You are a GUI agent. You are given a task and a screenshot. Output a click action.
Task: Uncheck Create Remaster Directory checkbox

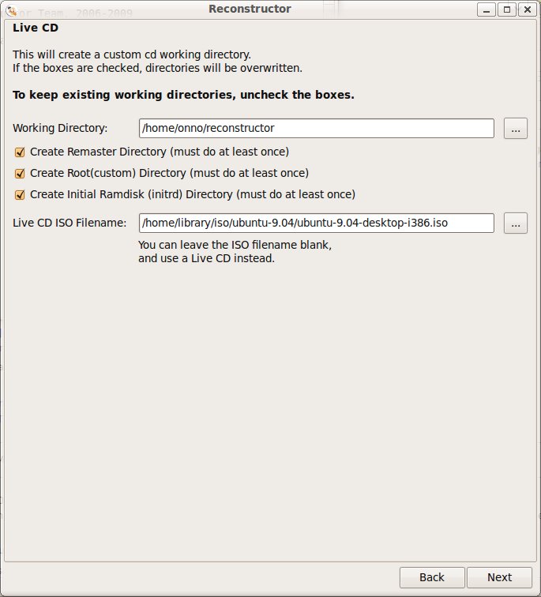(20, 152)
